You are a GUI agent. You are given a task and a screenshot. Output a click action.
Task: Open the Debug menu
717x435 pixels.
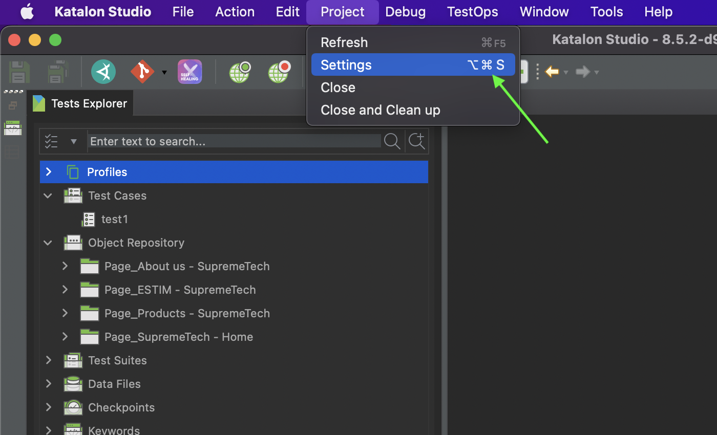pos(406,12)
